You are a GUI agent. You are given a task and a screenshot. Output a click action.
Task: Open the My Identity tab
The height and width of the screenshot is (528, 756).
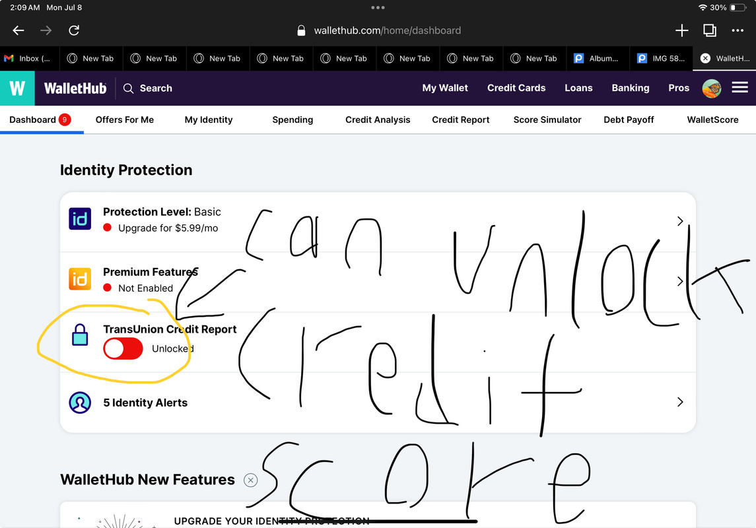click(208, 119)
